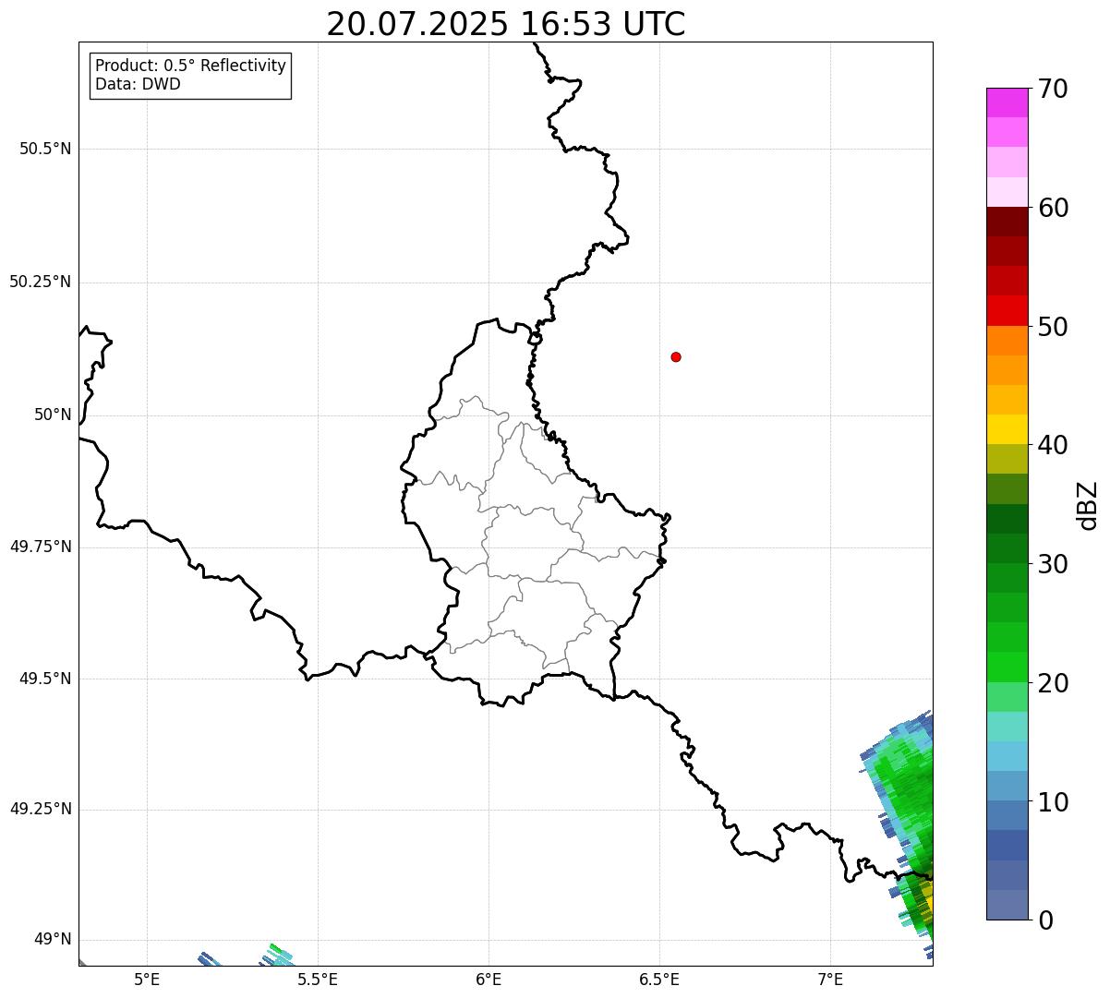This screenshot has height=998, width=1110.
Task: Click the 49.5°N latitude label
Action: pyautogui.click(x=45, y=679)
